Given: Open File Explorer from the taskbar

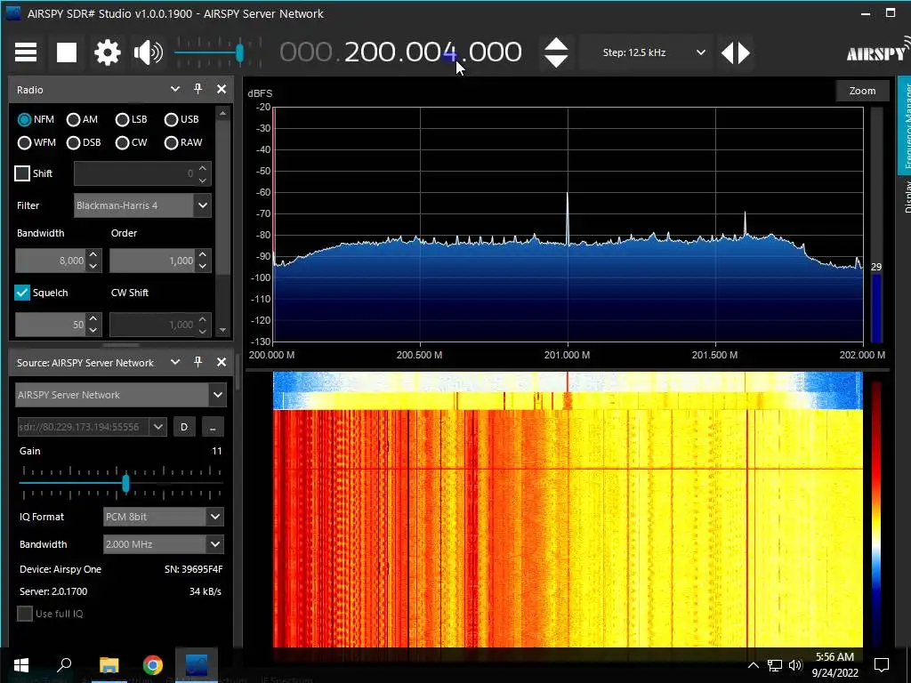Looking at the screenshot, I should (109, 665).
